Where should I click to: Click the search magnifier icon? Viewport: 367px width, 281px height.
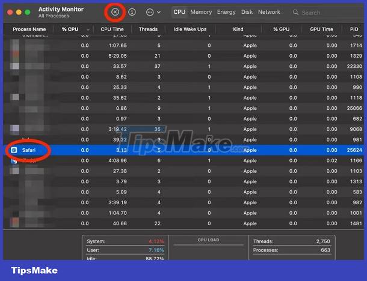(295, 12)
